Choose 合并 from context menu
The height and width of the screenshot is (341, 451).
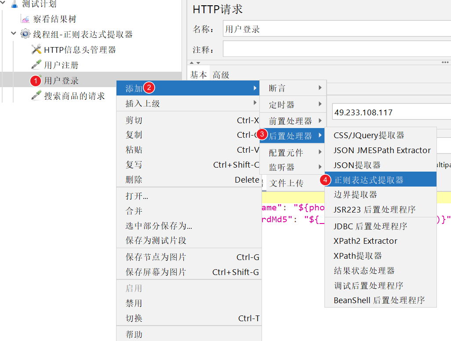(x=189, y=211)
